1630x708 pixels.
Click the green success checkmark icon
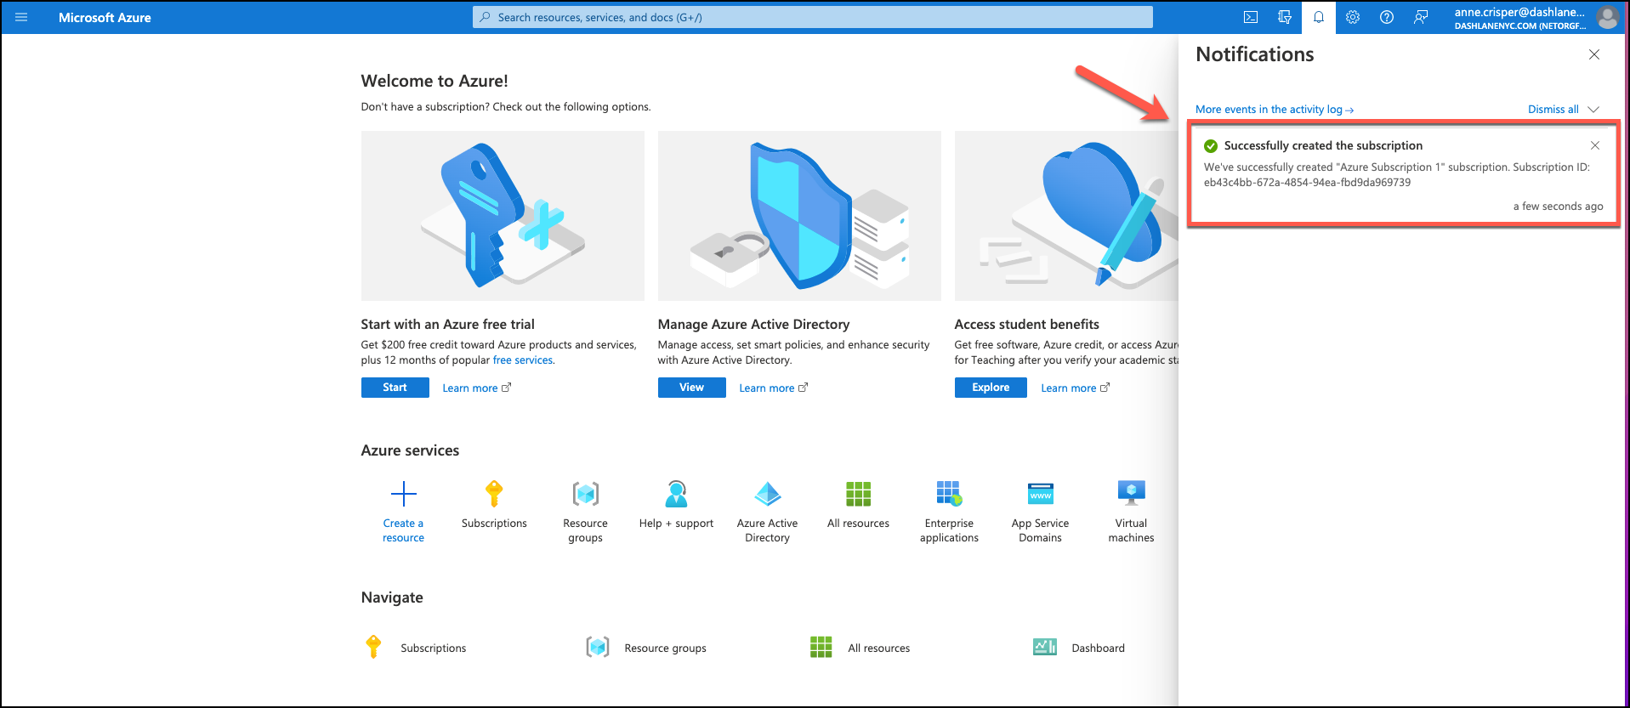pyautogui.click(x=1211, y=146)
